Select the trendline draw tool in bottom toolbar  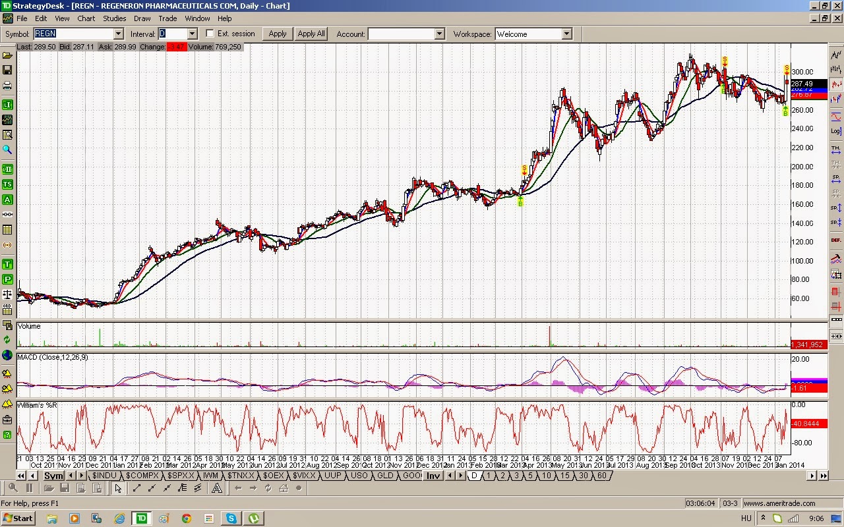tap(136, 488)
